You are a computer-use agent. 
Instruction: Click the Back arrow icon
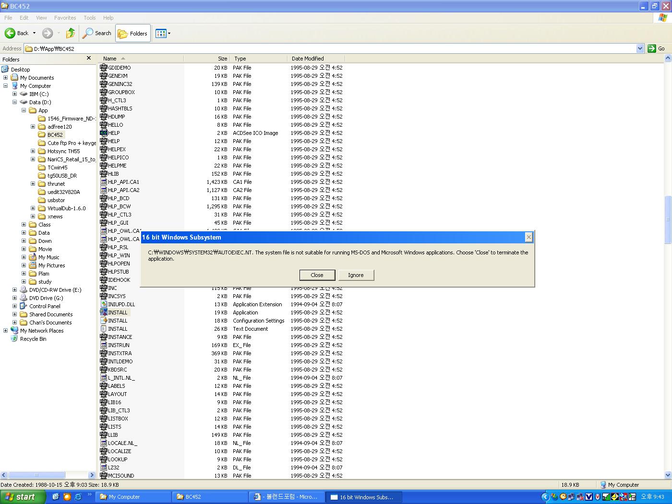click(10, 33)
